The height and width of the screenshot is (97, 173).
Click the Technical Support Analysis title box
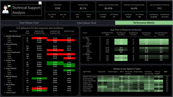coord(27,10)
